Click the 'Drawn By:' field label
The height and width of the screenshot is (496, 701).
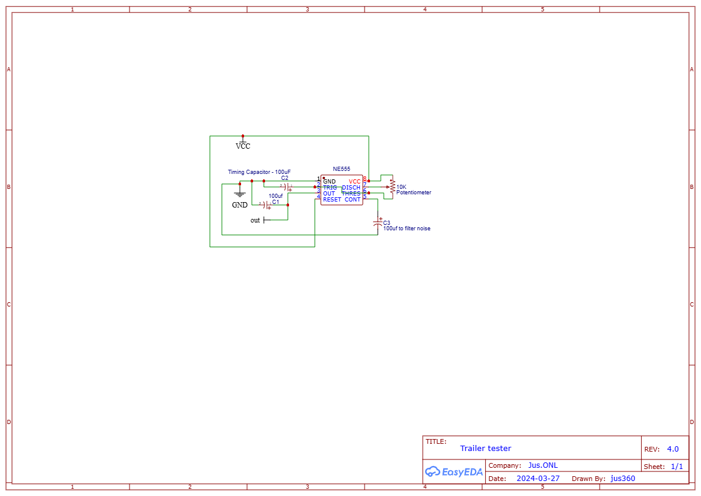tap(589, 479)
